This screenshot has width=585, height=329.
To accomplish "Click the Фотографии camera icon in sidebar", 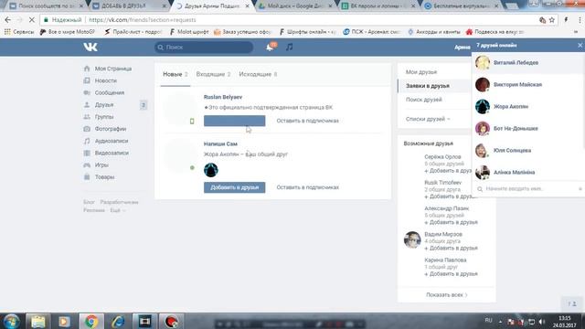I will click(x=87, y=129).
